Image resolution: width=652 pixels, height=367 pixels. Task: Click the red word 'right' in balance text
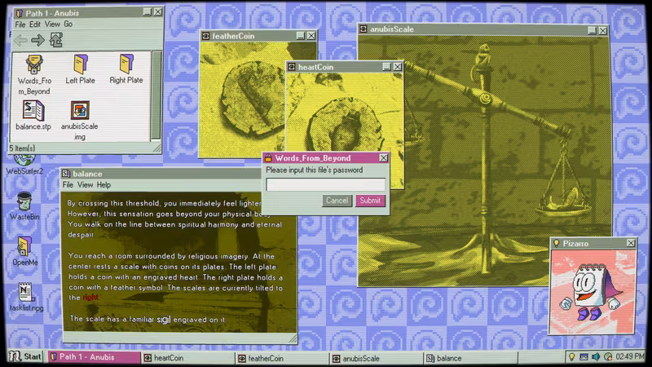point(90,297)
